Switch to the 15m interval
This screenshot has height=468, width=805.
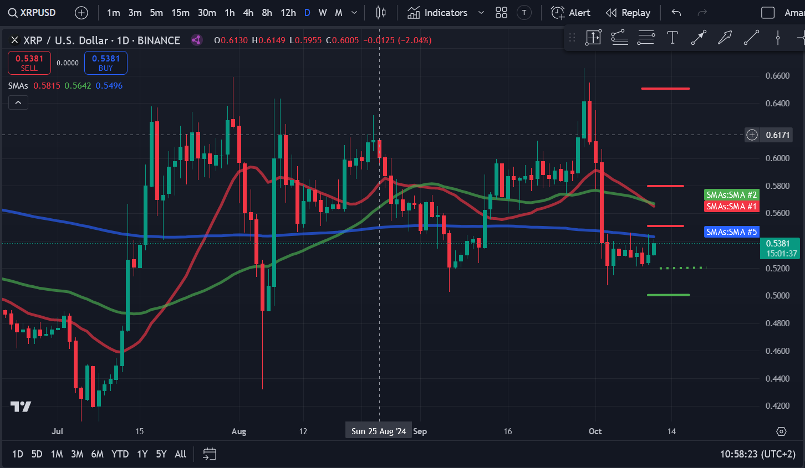[180, 12]
